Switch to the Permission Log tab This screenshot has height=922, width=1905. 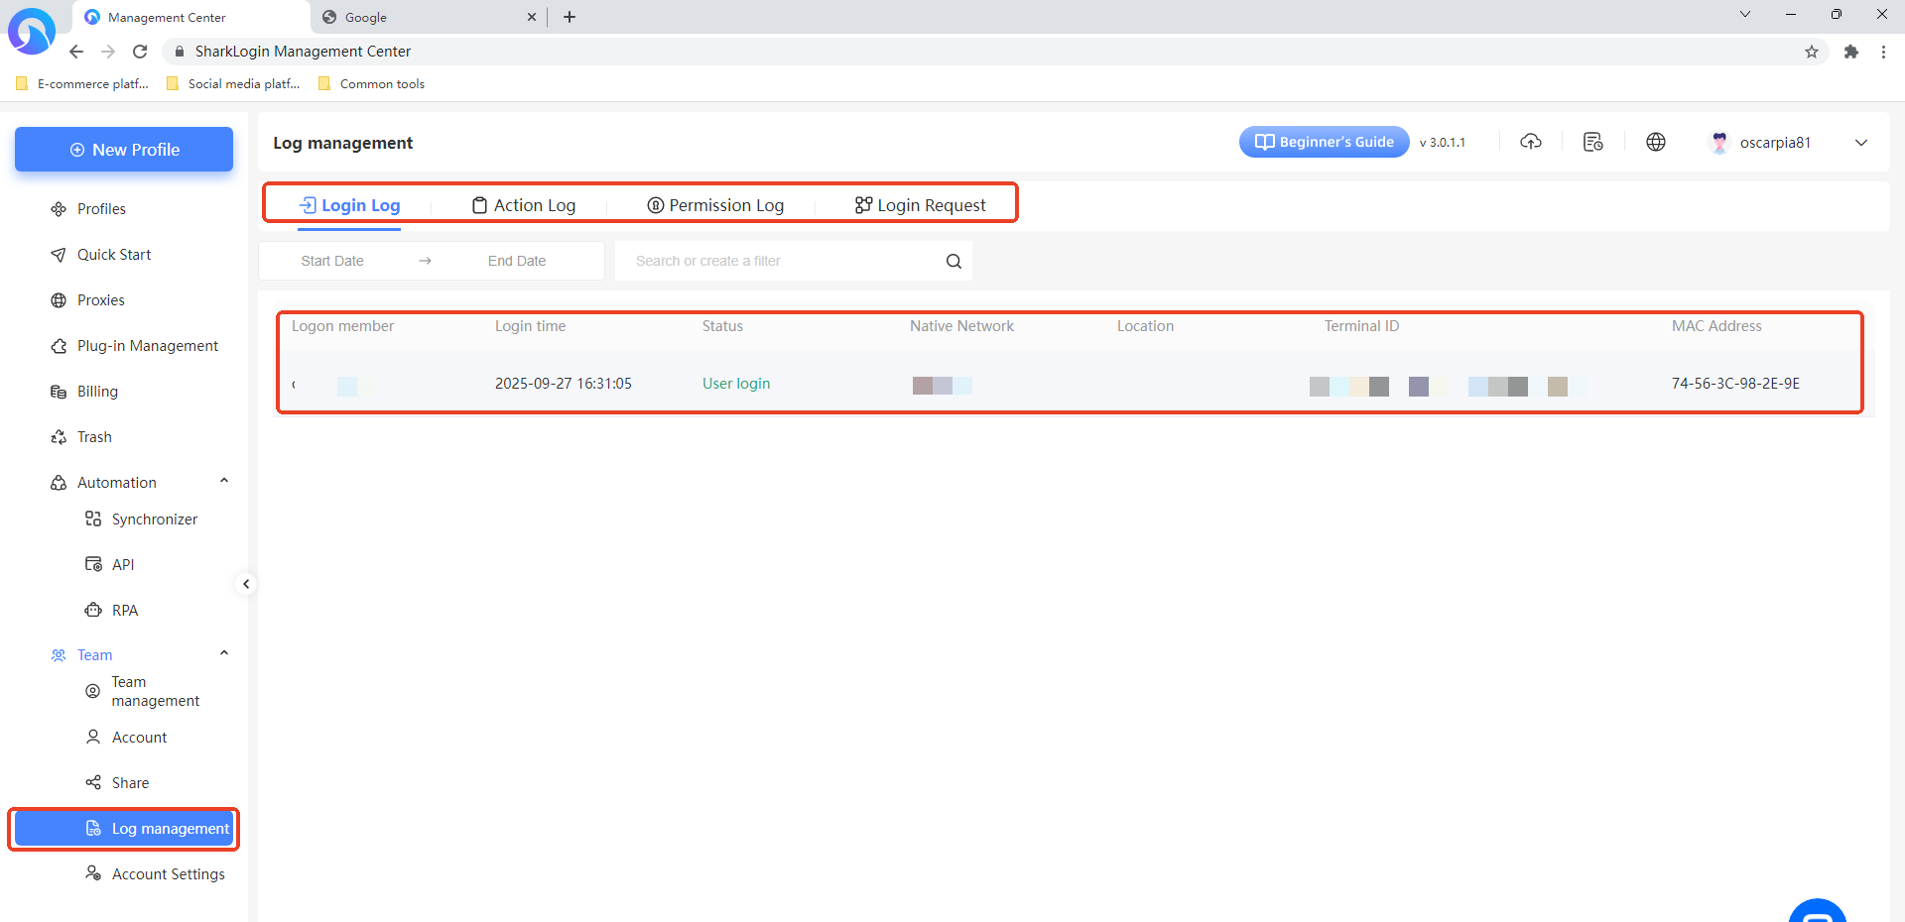(x=715, y=205)
